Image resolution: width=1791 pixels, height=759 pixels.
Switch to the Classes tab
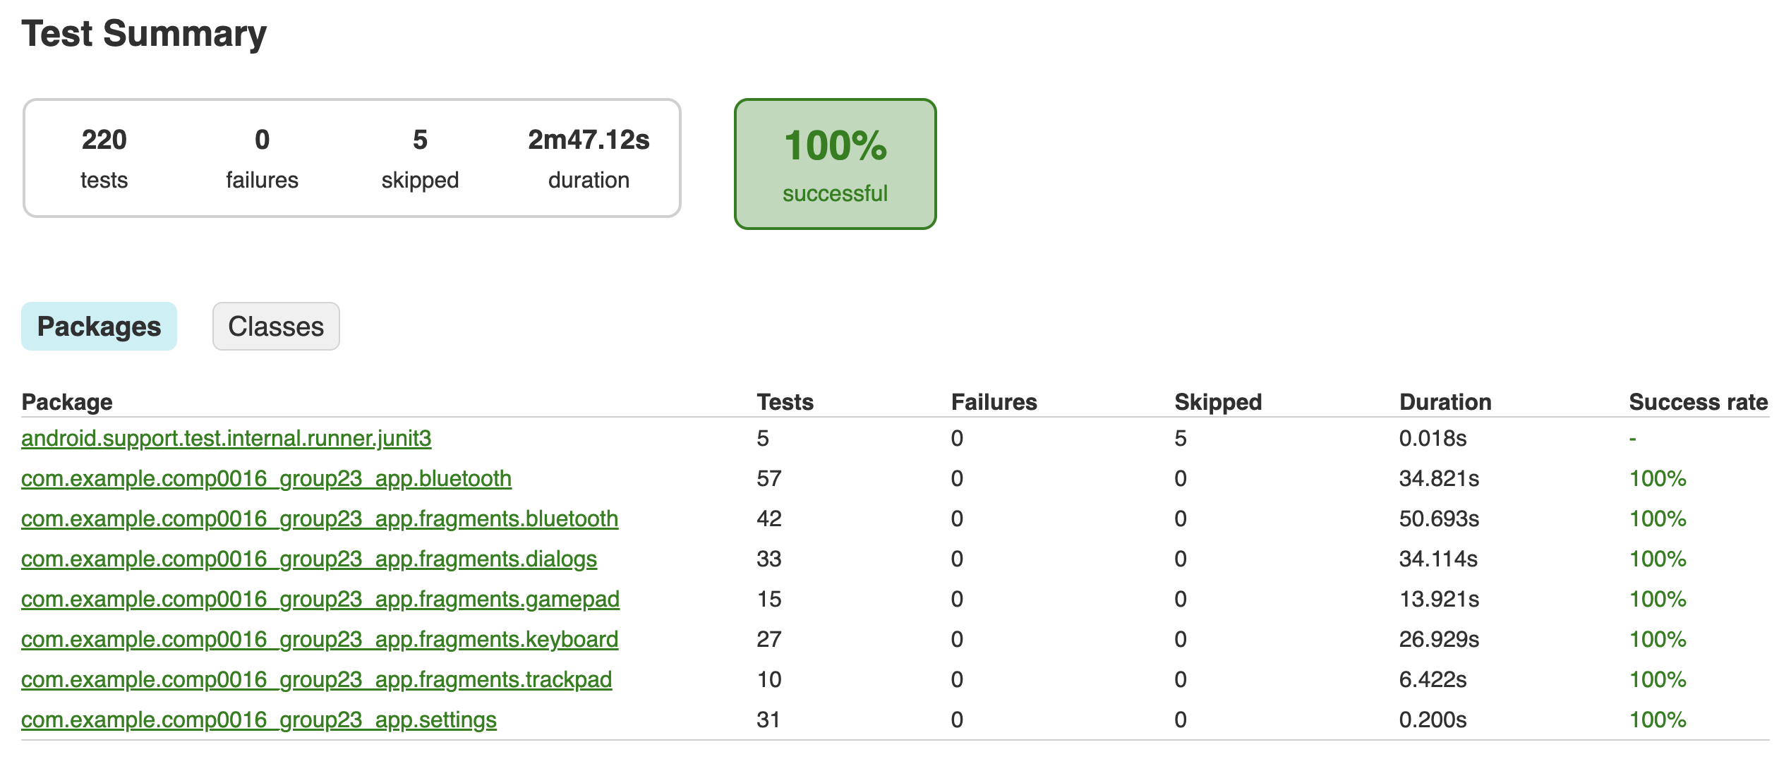(276, 327)
